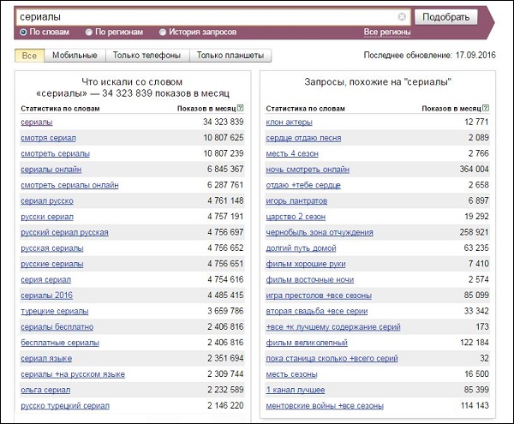This screenshot has height=424, width=514.
Task: Open the 'бесплатные сериалы' link
Action: coord(60,343)
